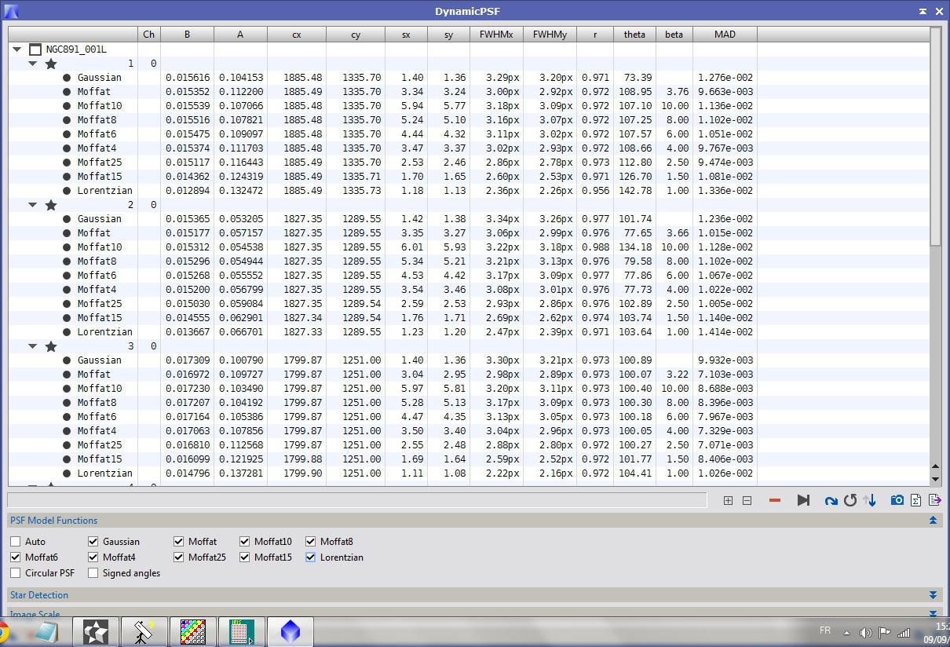Image resolution: width=950 pixels, height=647 pixels.
Task: Click the star icon of star 3
Action: [51, 346]
